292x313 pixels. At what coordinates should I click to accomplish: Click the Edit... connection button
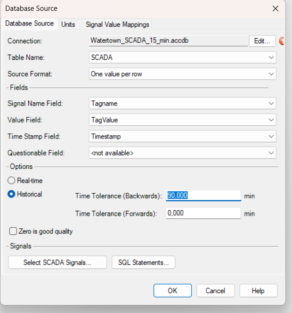pyautogui.click(x=262, y=41)
